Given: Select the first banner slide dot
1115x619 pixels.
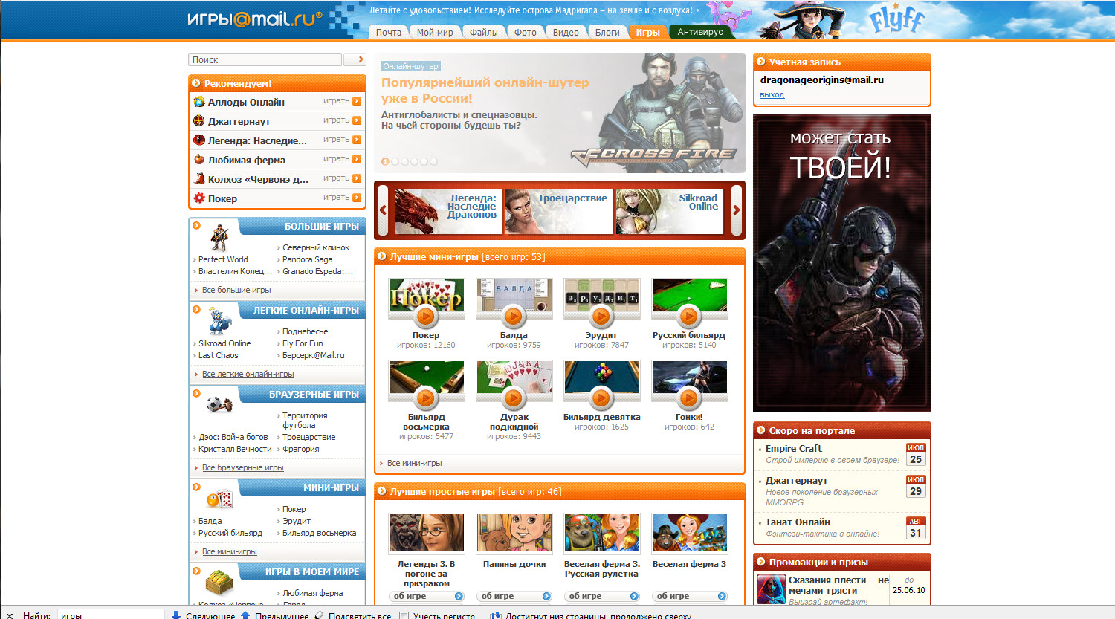Looking at the screenshot, I should (386, 161).
